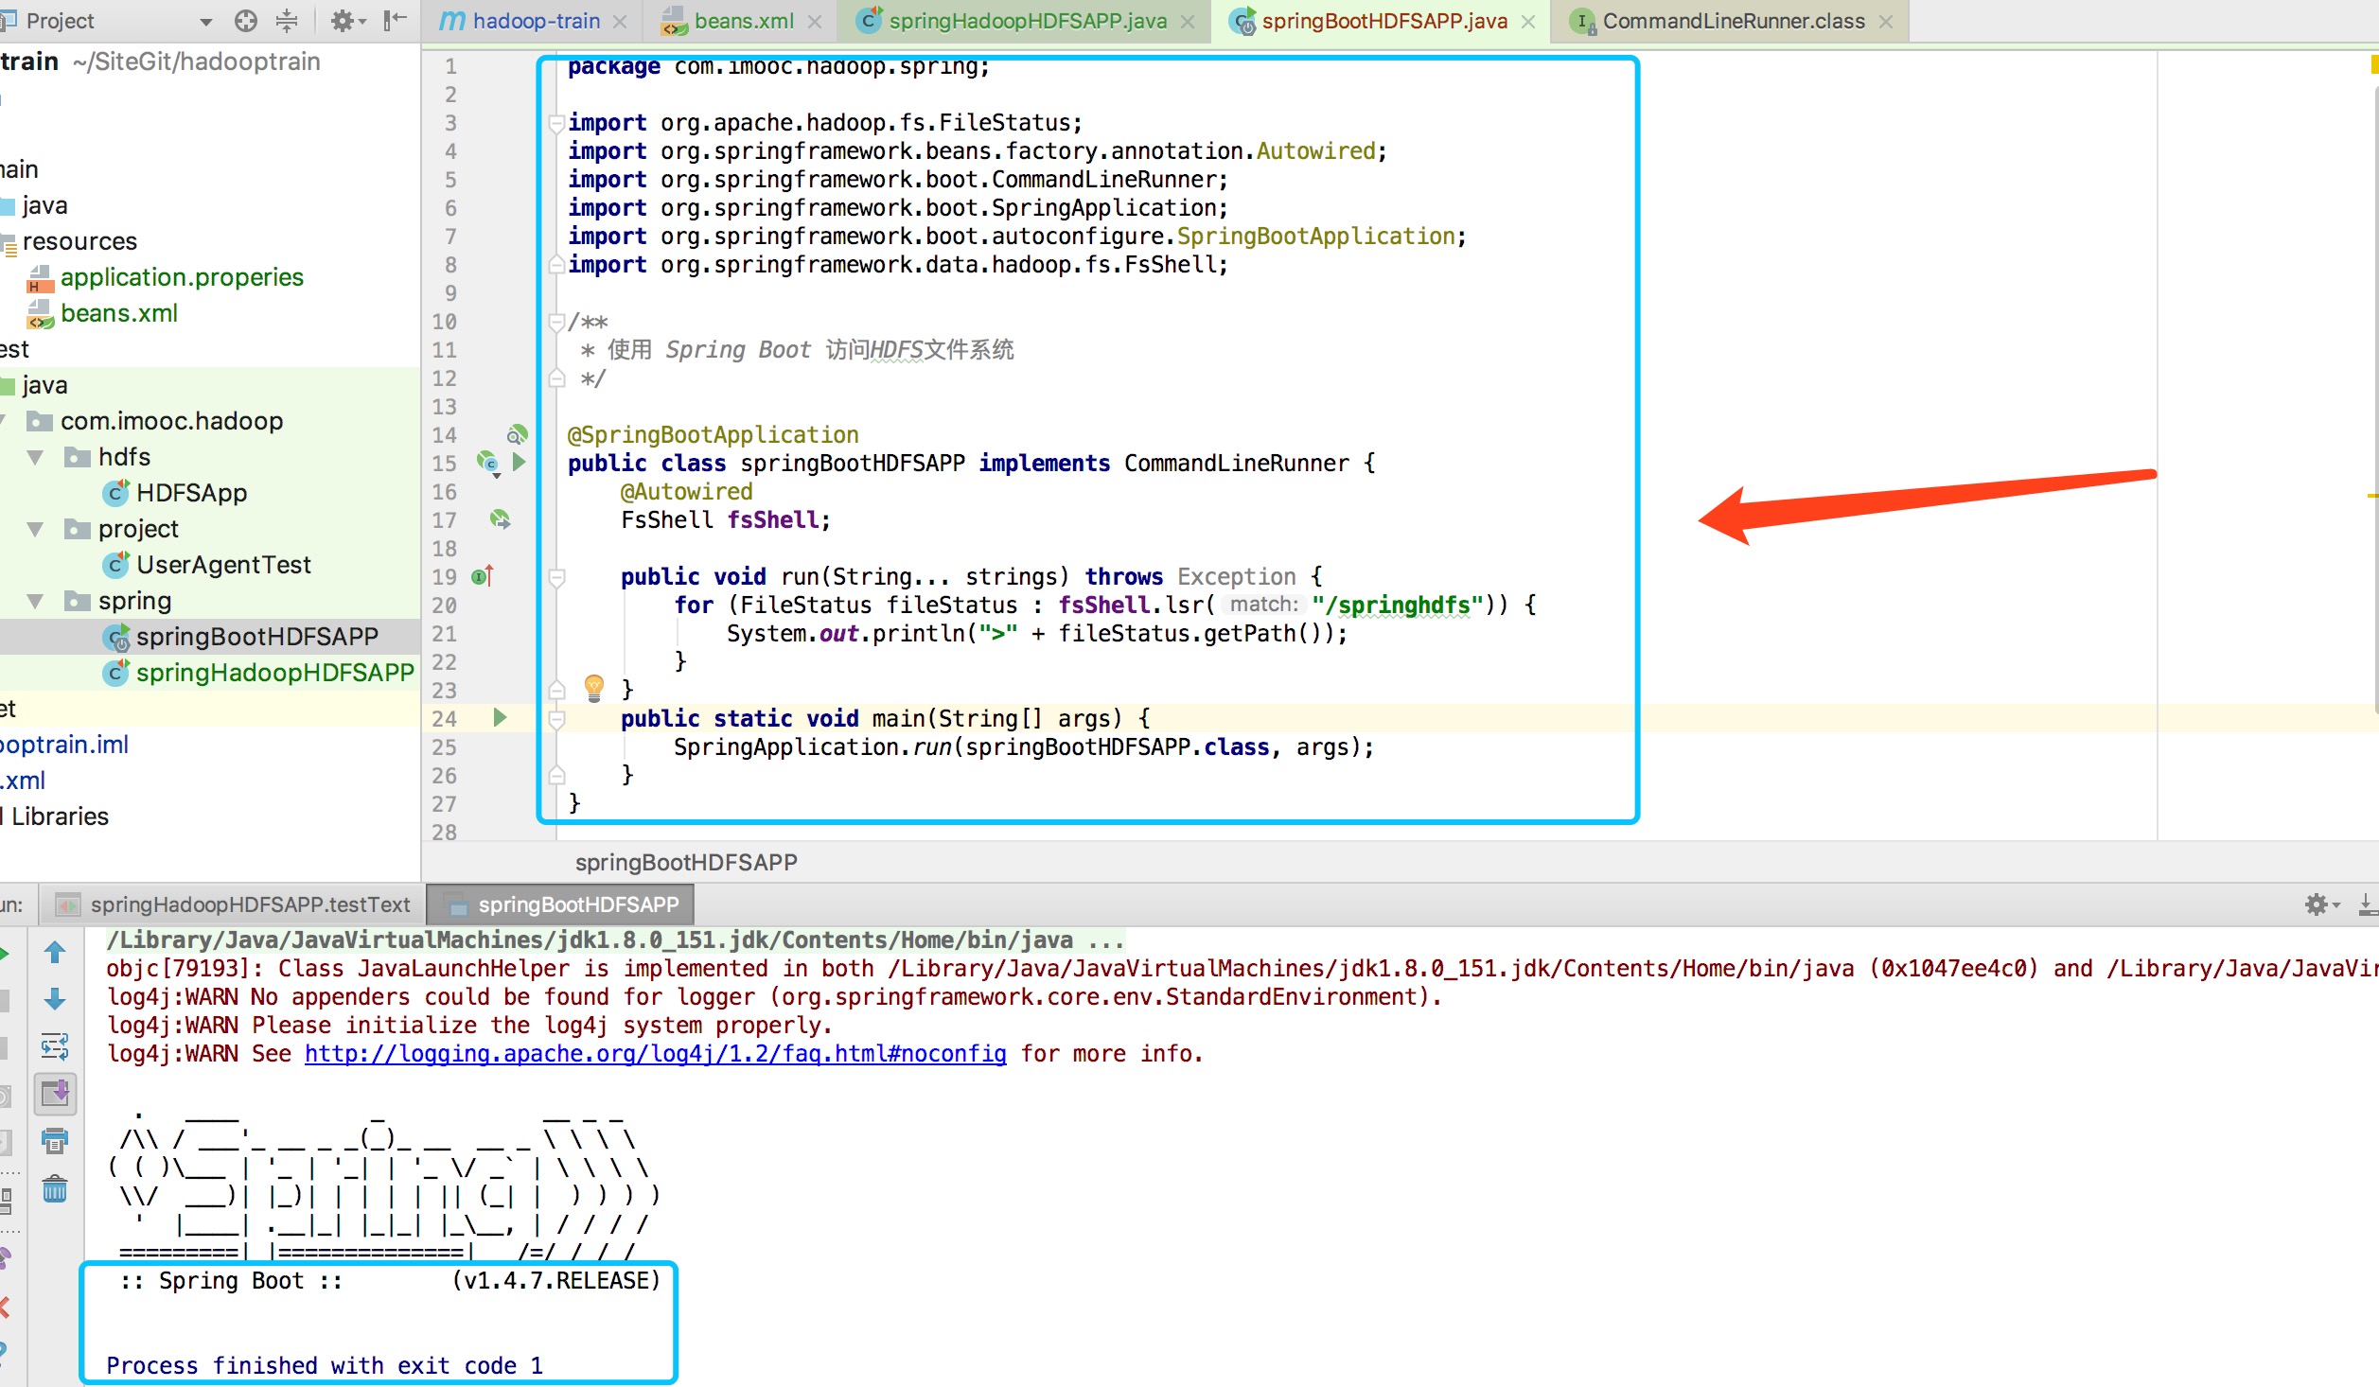Switch to springBootHDFSAPP run tab
The height and width of the screenshot is (1387, 2379).
561,904
